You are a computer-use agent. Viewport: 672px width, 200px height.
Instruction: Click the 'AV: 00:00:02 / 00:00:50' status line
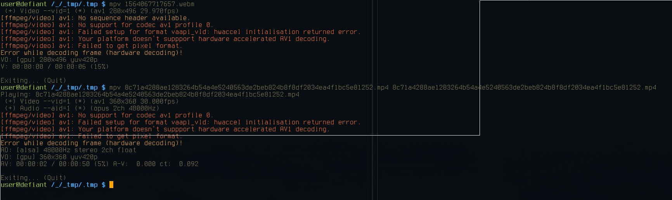coord(100,164)
